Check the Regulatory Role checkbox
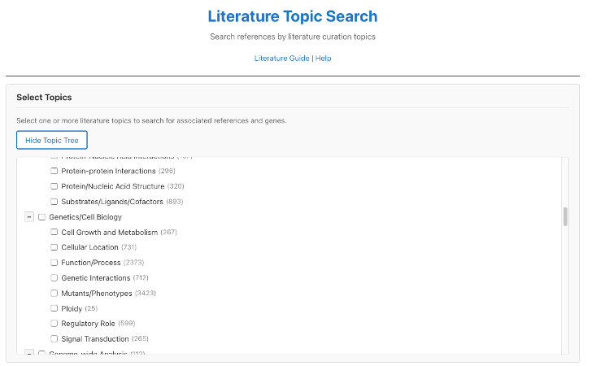This screenshot has width=592, height=366. [x=54, y=324]
